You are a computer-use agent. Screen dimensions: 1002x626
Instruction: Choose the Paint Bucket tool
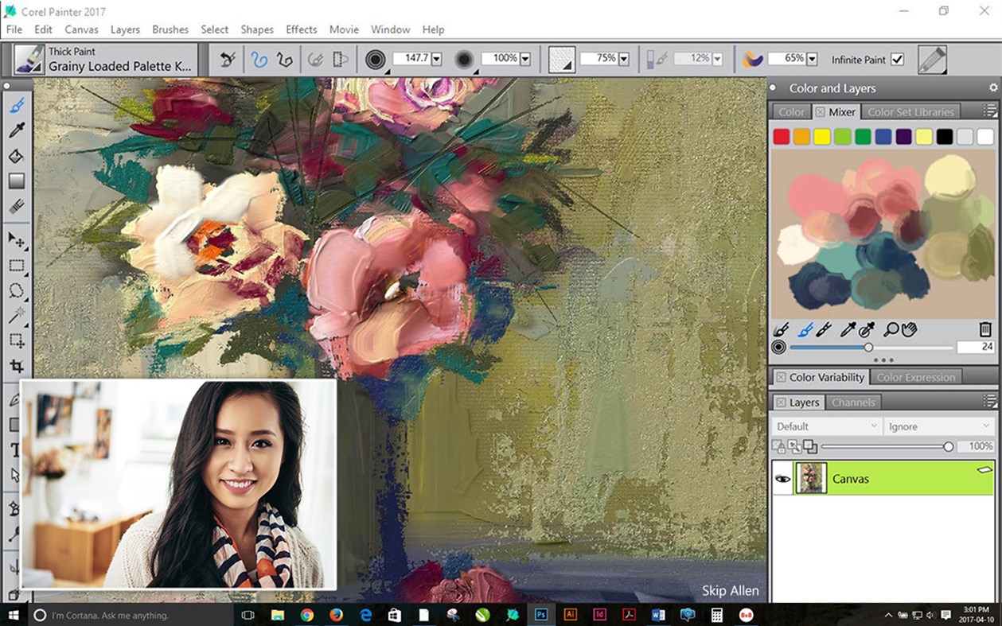tap(16, 156)
